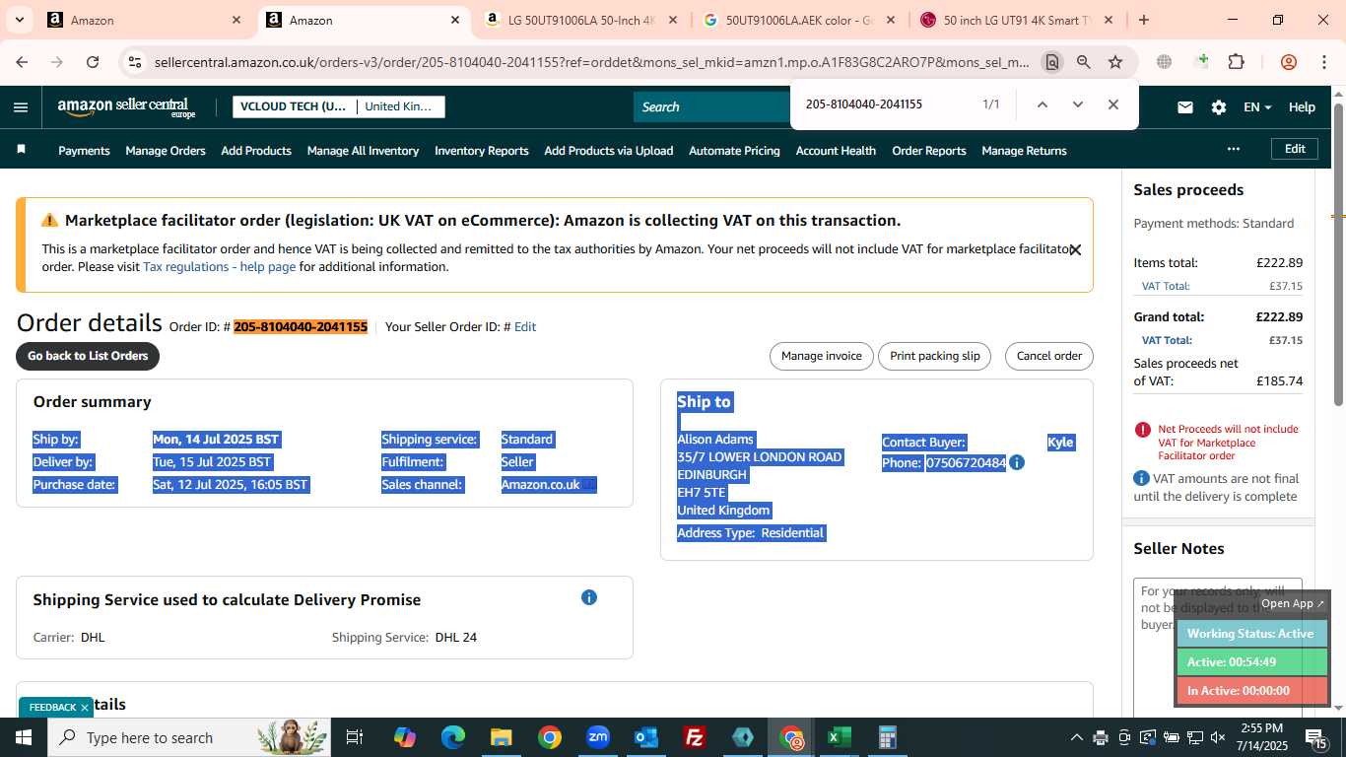The width and height of the screenshot is (1346, 757).
Task: Click the Cancel order button
Action: click(1049, 356)
